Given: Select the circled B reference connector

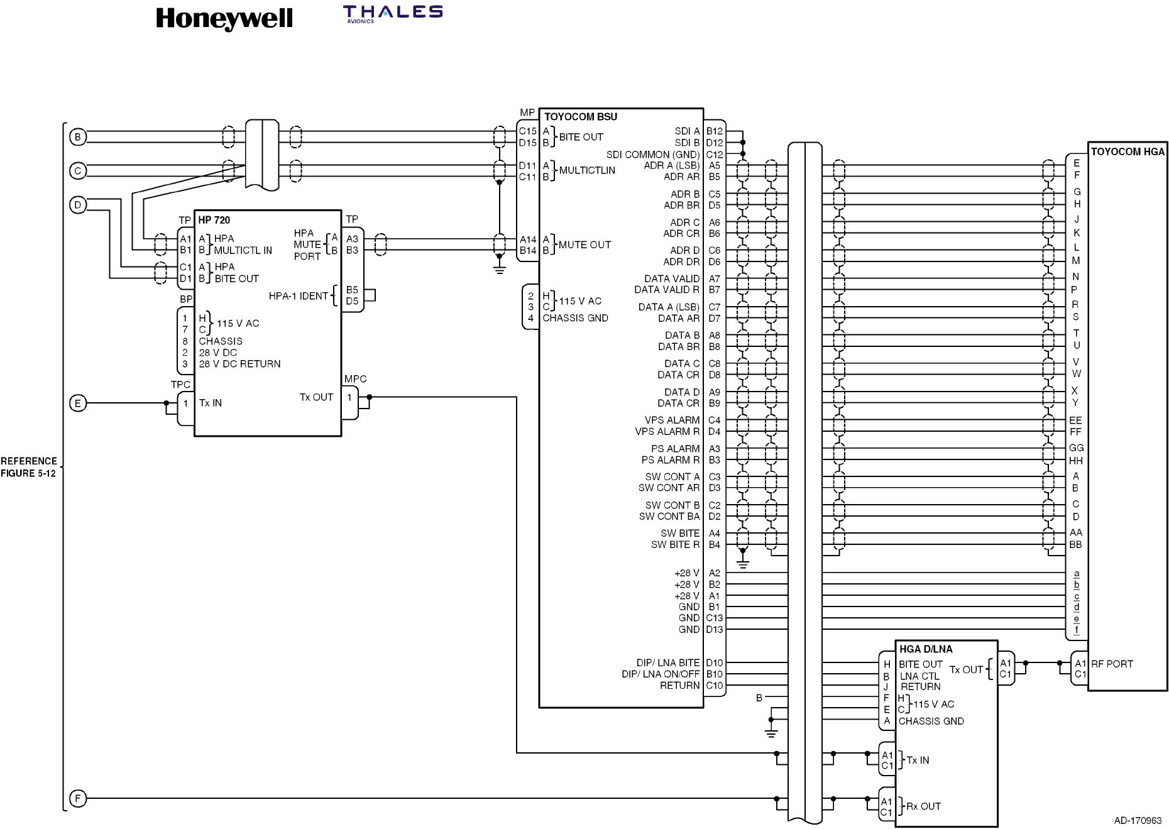Looking at the screenshot, I should coord(78,137).
